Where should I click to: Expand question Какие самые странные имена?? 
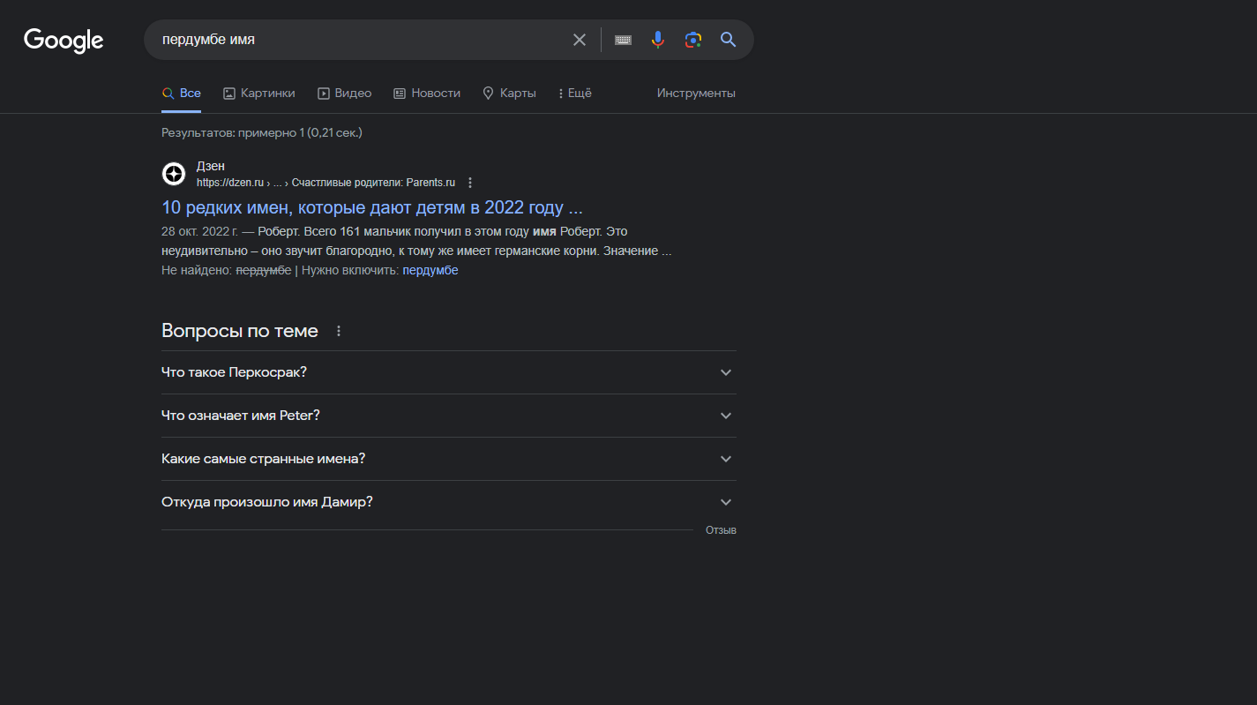click(448, 459)
